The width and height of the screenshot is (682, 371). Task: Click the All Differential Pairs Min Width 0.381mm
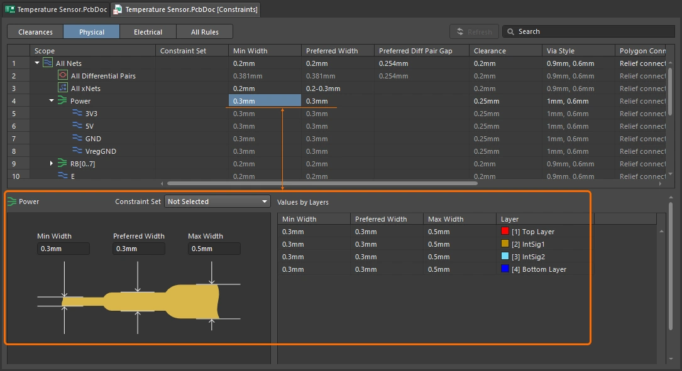(265, 75)
